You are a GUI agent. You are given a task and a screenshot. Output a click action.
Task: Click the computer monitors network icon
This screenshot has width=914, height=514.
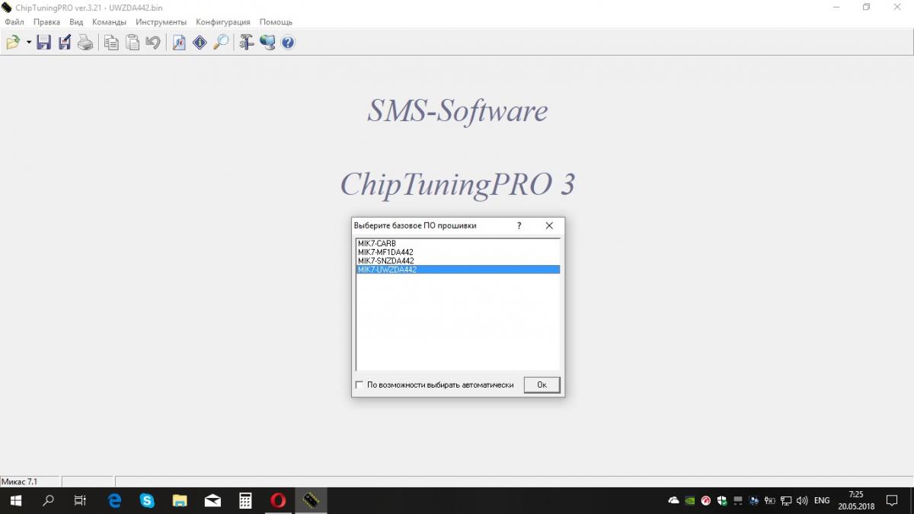(267, 43)
